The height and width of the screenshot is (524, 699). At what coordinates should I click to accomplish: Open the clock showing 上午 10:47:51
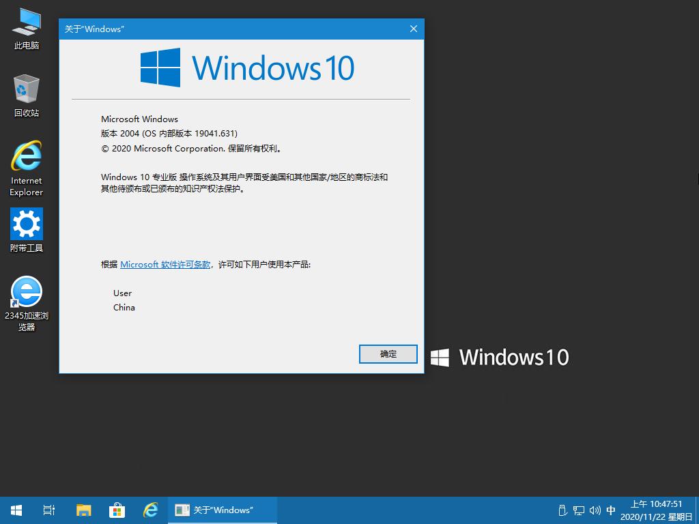point(656,510)
